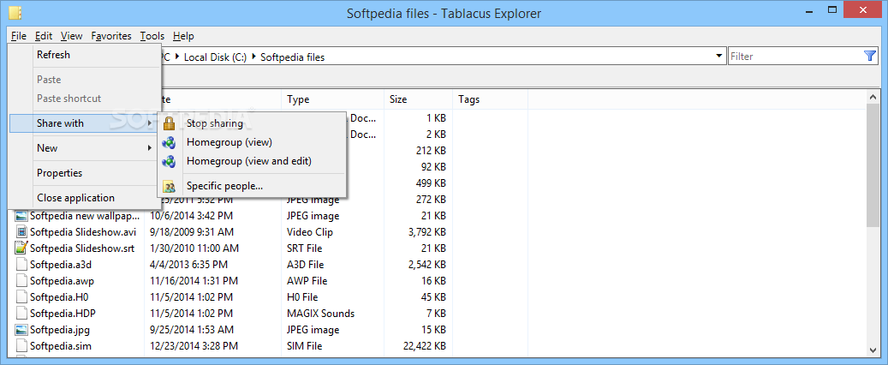Click the Video Clip type cell
888x365 pixels.
[310, 232]
